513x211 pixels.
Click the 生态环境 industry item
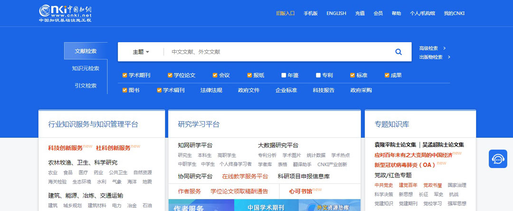[82, 182]
